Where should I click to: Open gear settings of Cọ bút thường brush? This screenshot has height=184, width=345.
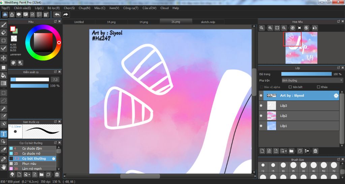click(x=54, y=159)
